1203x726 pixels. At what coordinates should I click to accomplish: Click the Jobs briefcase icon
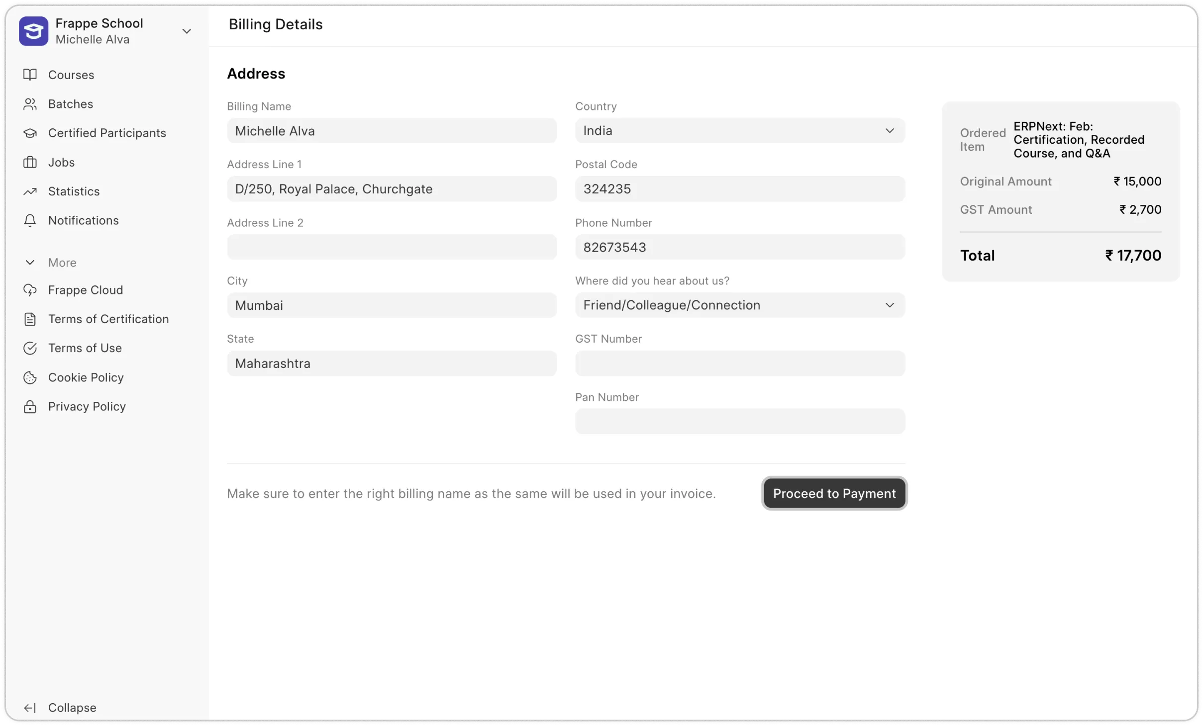pos(30,162)
